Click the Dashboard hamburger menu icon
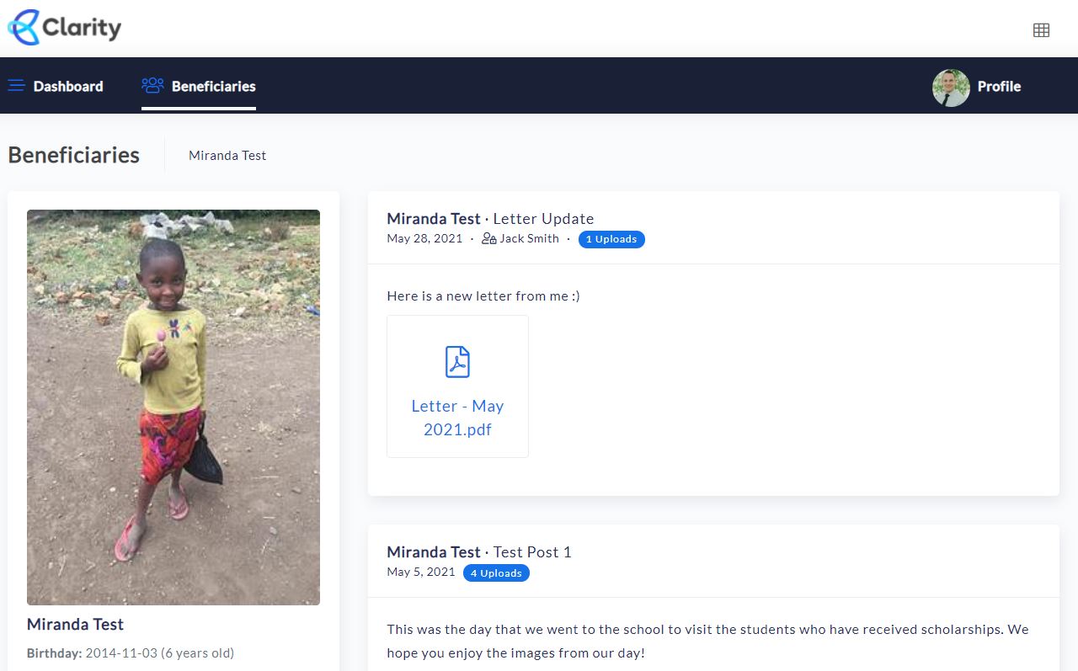Viewport: 1078px width, 671px height. 16,86
